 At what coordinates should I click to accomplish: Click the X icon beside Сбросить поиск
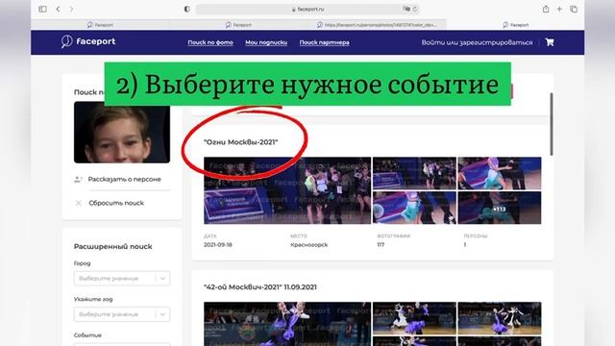click(x=78, y=203)
